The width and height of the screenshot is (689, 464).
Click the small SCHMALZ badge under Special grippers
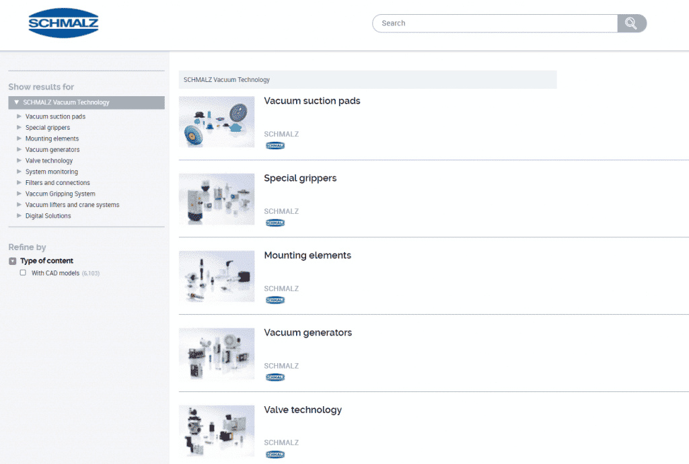(x=275, y=223)
